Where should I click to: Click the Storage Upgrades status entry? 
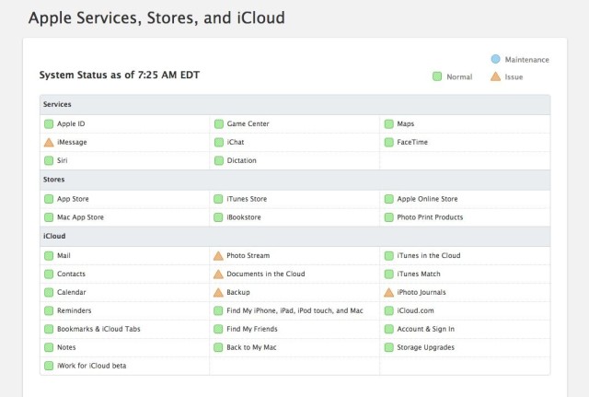425,347
